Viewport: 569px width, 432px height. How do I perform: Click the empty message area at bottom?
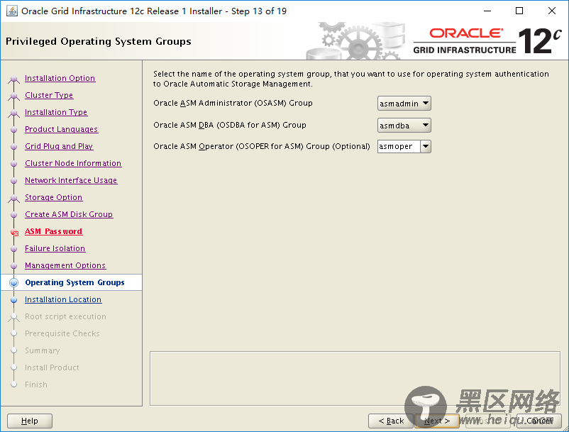[355, 378]
